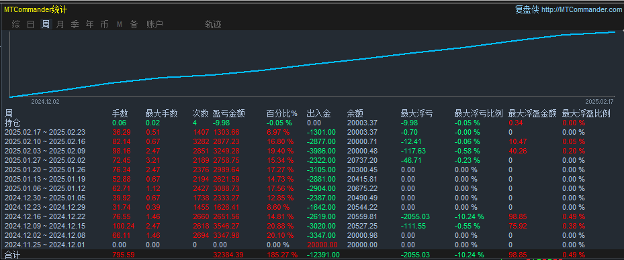The height and width of the screenshot is (260, 624).
Task: Click the 最大浮亏比例 column header
Action: [479, 113]
